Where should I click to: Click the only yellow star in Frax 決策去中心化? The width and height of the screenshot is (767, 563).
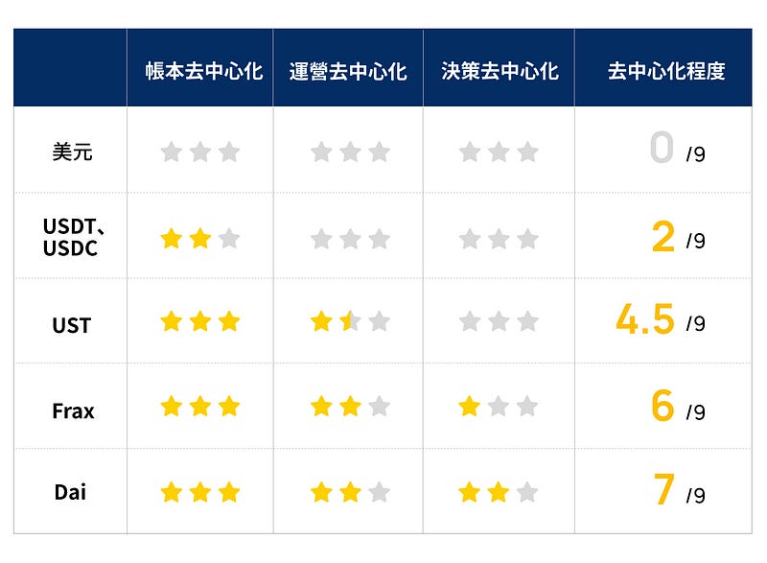(x=470, y=406)
